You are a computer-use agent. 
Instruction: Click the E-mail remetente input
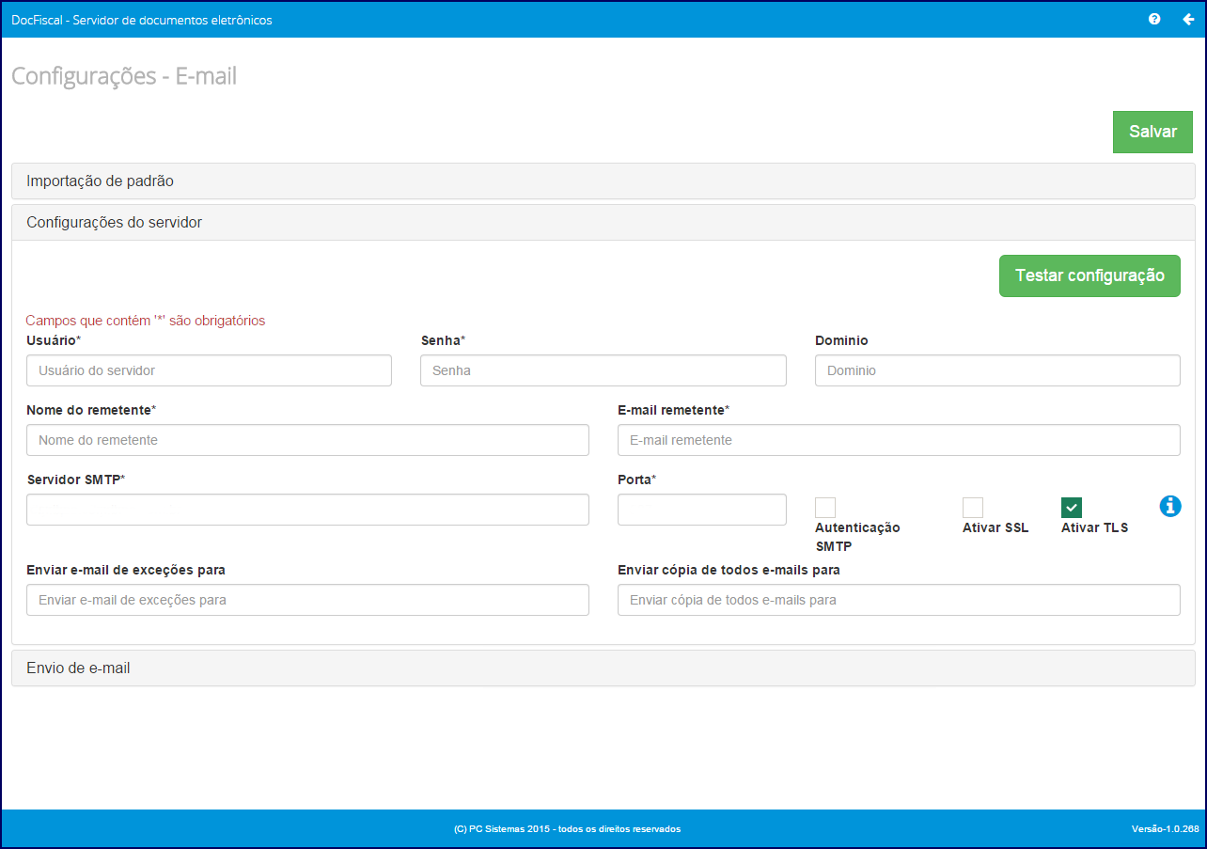click(899, 440)
